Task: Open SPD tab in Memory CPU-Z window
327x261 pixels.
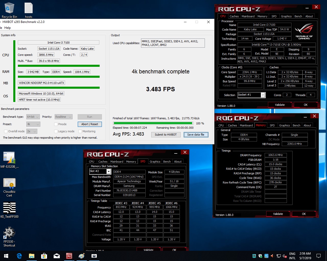Action: [272, 125]
